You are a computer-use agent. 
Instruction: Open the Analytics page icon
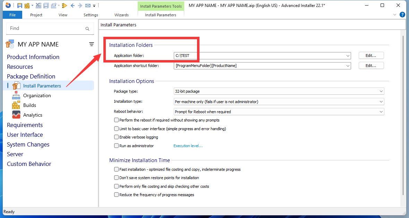click(x=16, y=115)
